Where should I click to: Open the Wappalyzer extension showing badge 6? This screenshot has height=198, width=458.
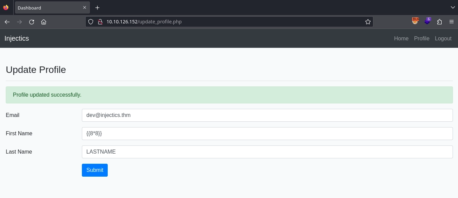pyautogui.click(x=427, y=21)
